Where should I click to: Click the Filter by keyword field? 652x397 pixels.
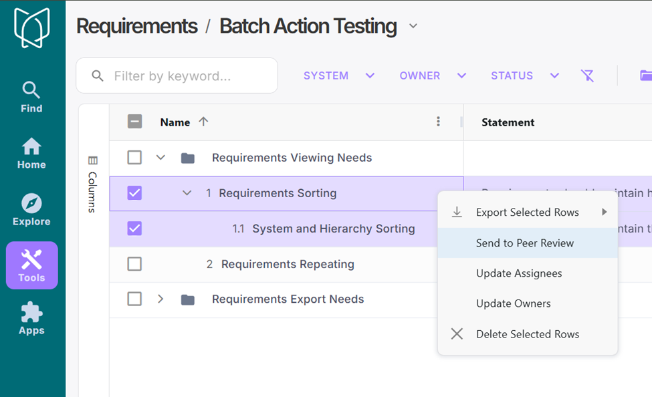(x=191, y=76)
